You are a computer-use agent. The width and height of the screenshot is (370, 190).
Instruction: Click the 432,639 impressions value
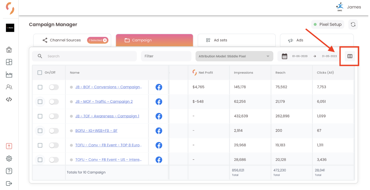coord(241,116)
